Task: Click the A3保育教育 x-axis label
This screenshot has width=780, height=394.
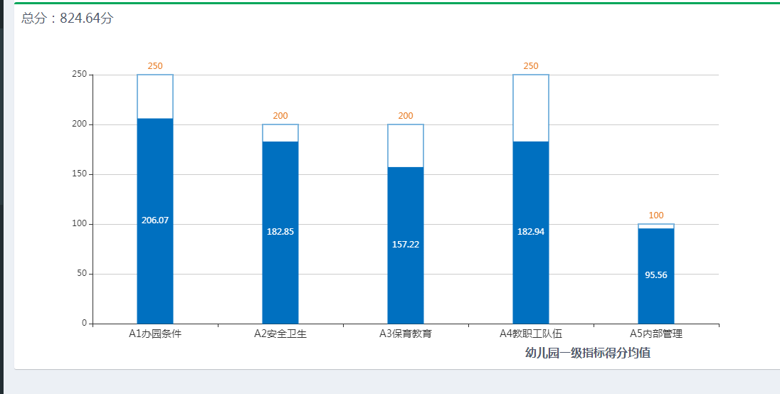Action: (x=406, y=334)
